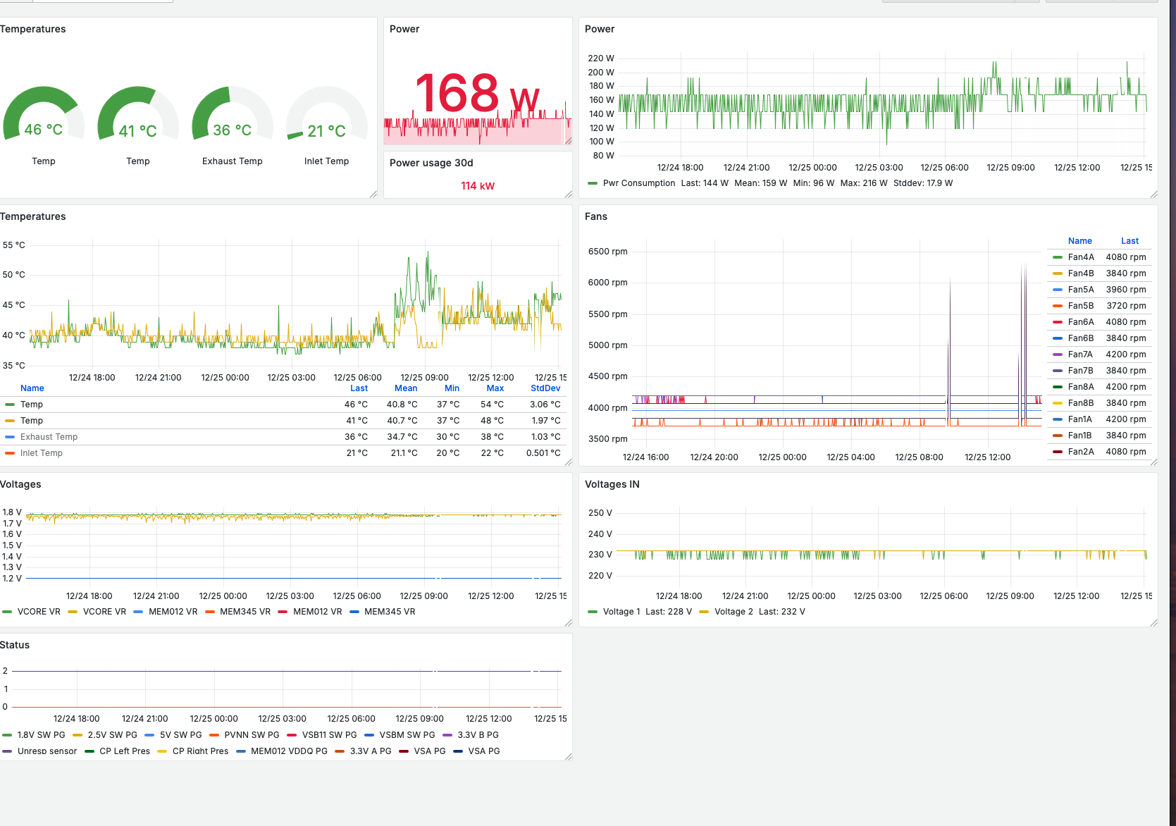This screenshot has height=826, width=1176.
Task: Sort temperature table by Mean column
Action: point(406,388)
